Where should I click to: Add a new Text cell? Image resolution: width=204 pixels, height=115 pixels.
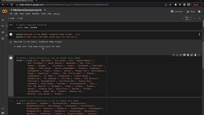[20, 19]
